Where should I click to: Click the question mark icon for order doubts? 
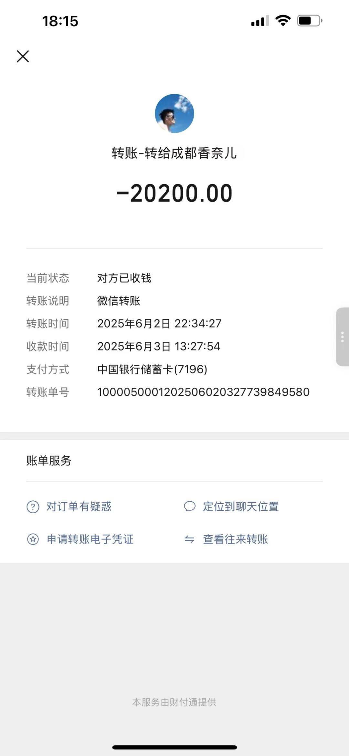pos(33,507)
